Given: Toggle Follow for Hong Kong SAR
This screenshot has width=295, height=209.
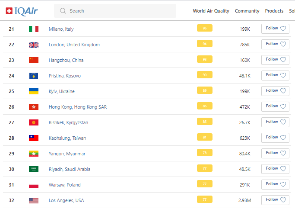Looking at the screenshot, I should pos(275,106).
